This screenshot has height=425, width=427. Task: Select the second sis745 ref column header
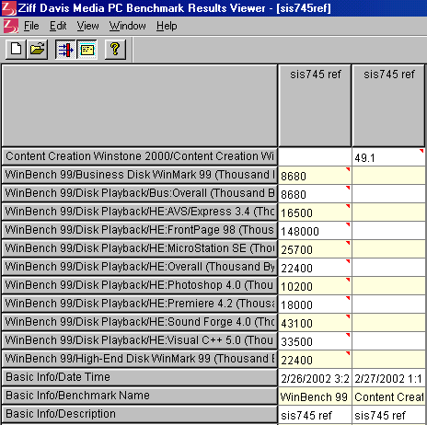click(388, 106)
